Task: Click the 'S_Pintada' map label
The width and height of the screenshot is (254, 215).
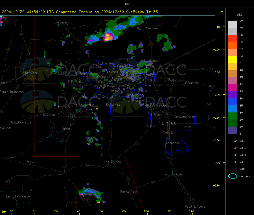Action: tap(75, 82)
